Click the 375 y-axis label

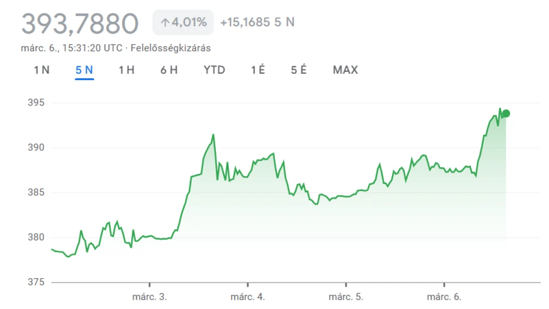pos(37,282)
